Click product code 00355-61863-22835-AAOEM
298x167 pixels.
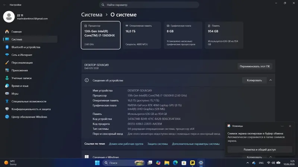tap(145, 124)
